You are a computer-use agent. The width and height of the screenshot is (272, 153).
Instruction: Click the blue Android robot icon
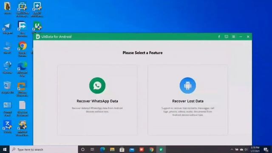(188, 85)
